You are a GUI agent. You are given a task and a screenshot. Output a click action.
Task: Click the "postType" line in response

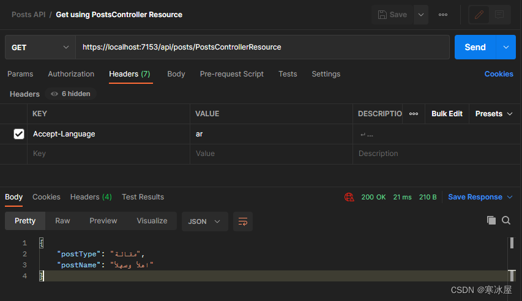tap(100, 254)
